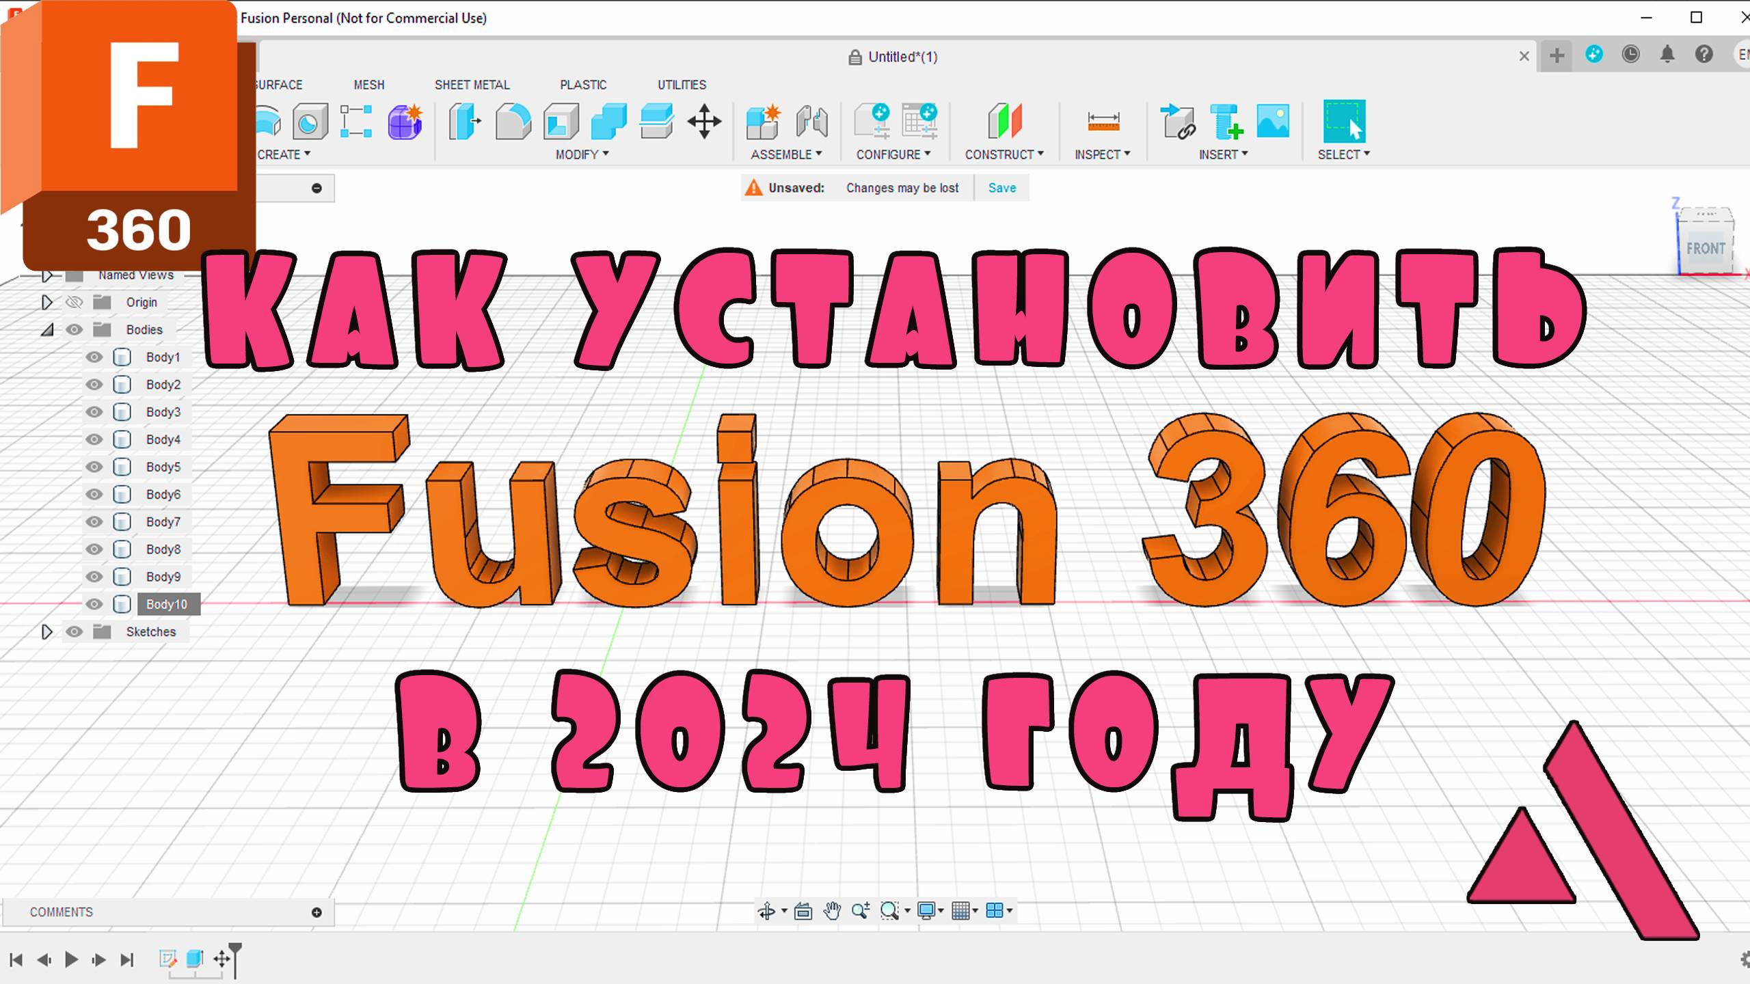The image size is (1750, 984).
Task: Show the Origin folder via eye icon
Action: [74, 302]
